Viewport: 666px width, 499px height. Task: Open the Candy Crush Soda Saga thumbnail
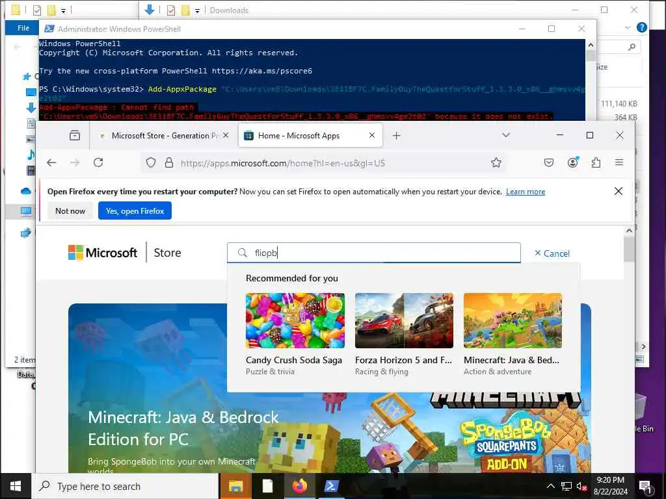(x=295, y=320)
